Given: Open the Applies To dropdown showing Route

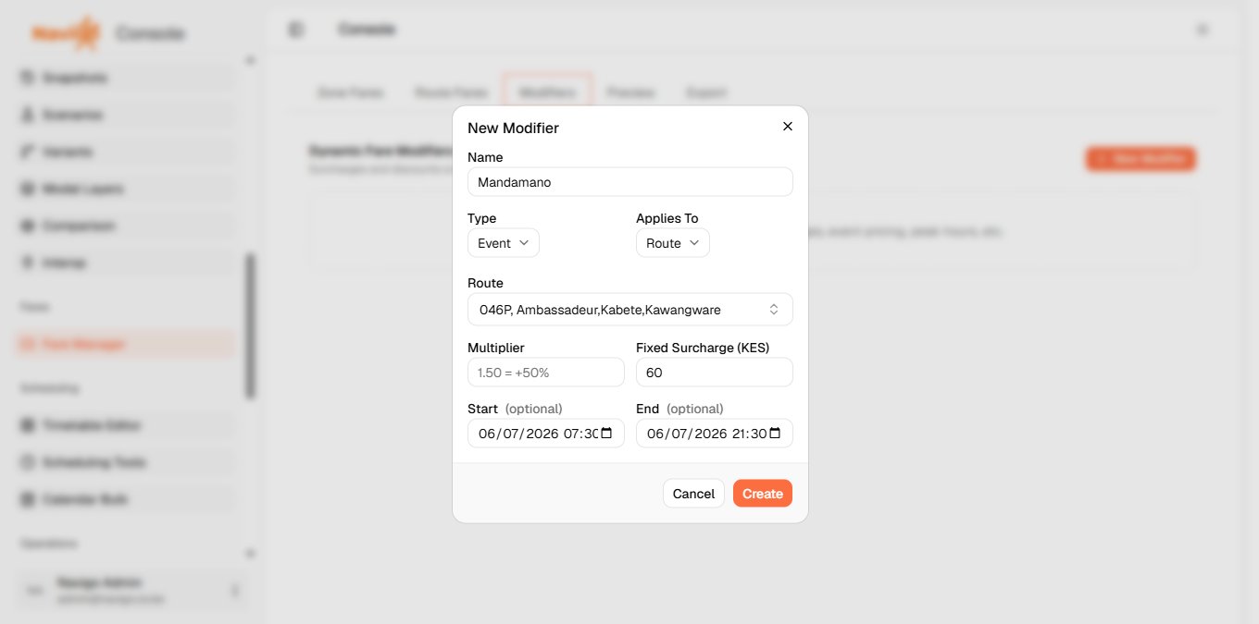Looking at the screenshot, I should click(x=673, y=243).
